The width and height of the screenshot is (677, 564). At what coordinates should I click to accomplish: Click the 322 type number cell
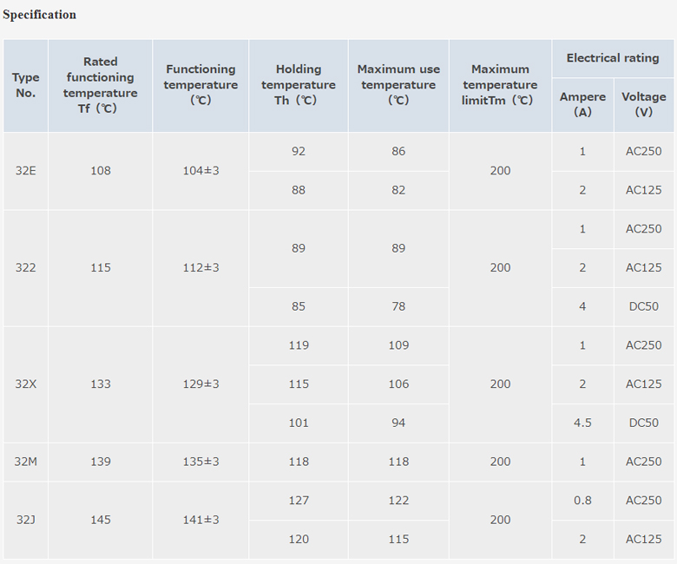[x=26, y=268]
